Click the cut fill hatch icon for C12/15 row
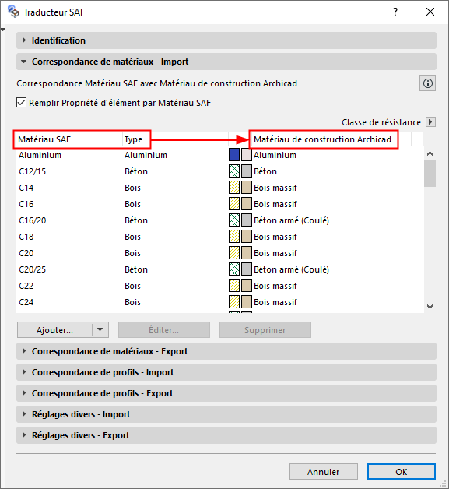449x489 pixels. coord(234,171)
